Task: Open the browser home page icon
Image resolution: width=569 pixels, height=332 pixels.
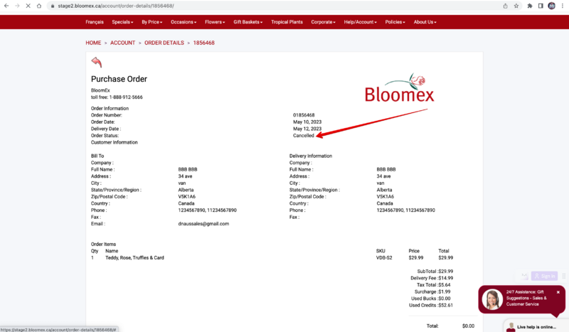Action: click(x=39, y=6)
